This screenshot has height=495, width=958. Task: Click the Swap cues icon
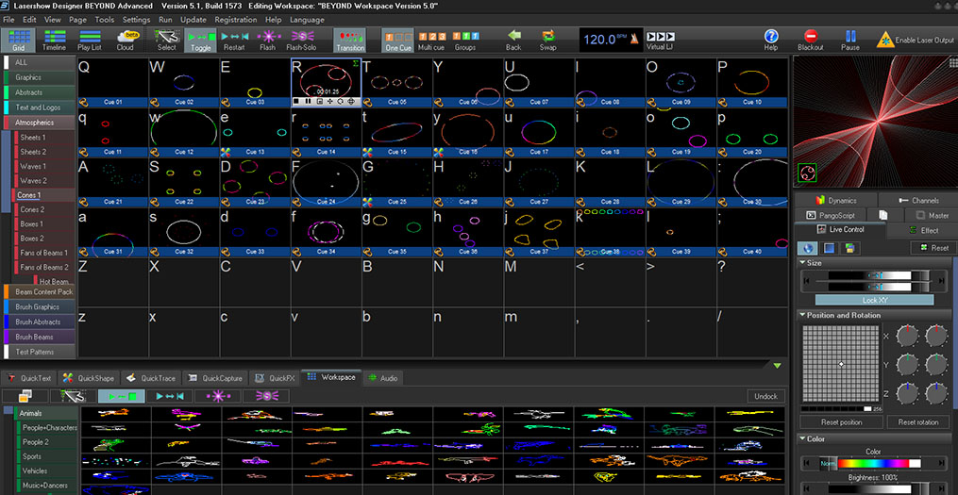point(547,40)
